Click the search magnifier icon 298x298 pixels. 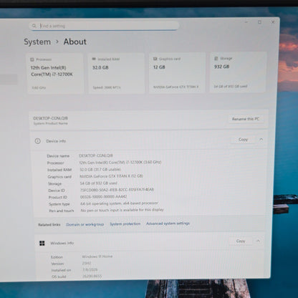point(34,26)
